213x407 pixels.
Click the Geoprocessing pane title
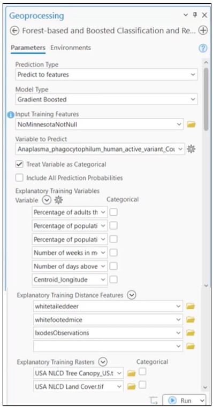coord(36,16)
